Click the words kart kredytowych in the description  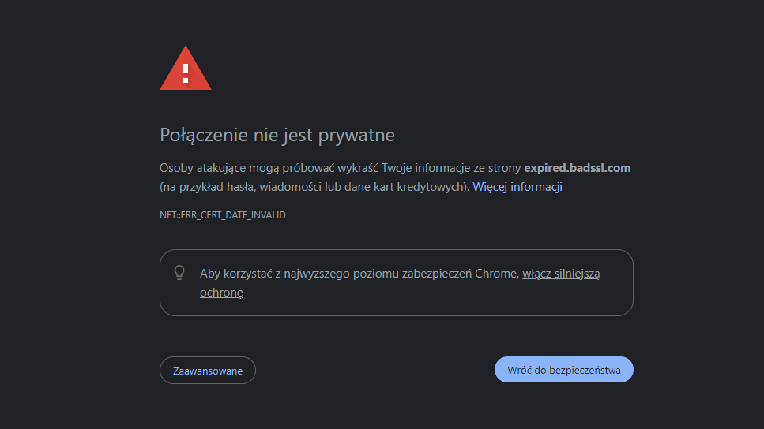point(430,187)
